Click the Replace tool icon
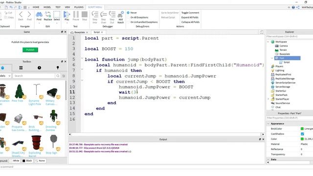 point(48,15)
